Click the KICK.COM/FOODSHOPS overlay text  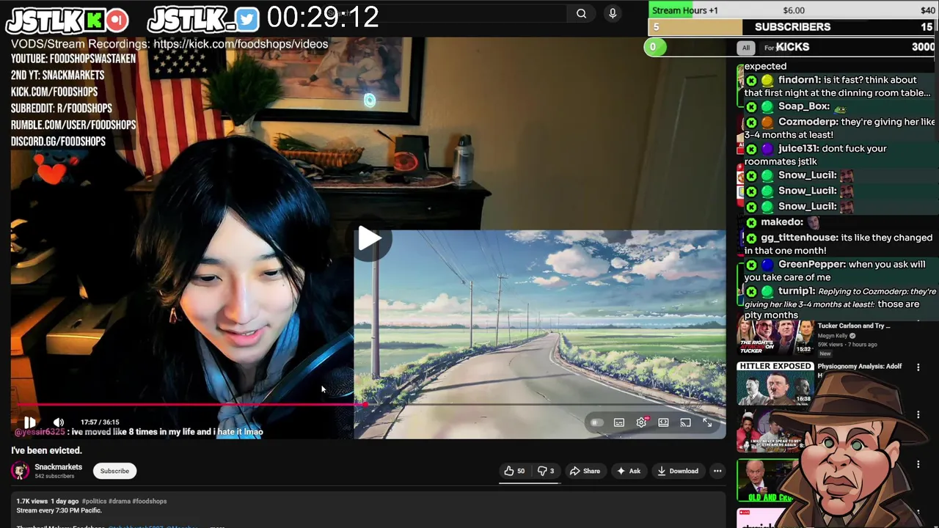pos(54,92)
